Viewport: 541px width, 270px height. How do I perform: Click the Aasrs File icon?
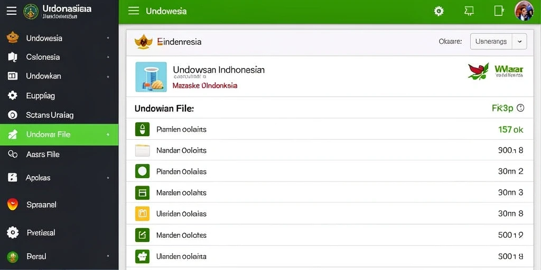pos(13,155)
